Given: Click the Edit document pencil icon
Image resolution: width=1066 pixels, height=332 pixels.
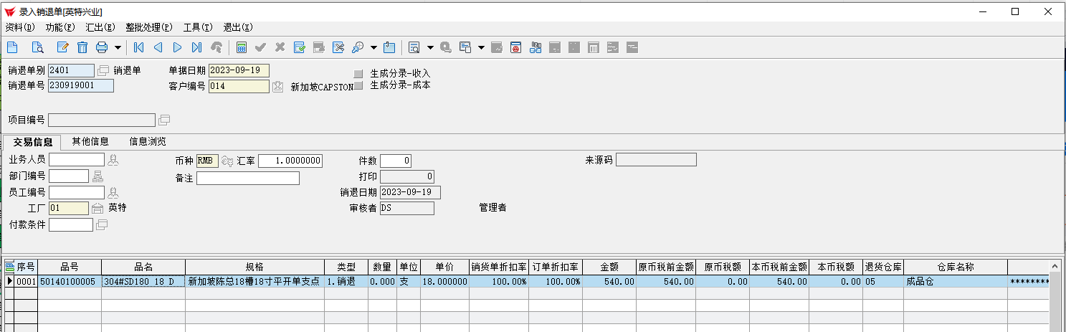Looking at the screenshot, I should coord(62,47).
